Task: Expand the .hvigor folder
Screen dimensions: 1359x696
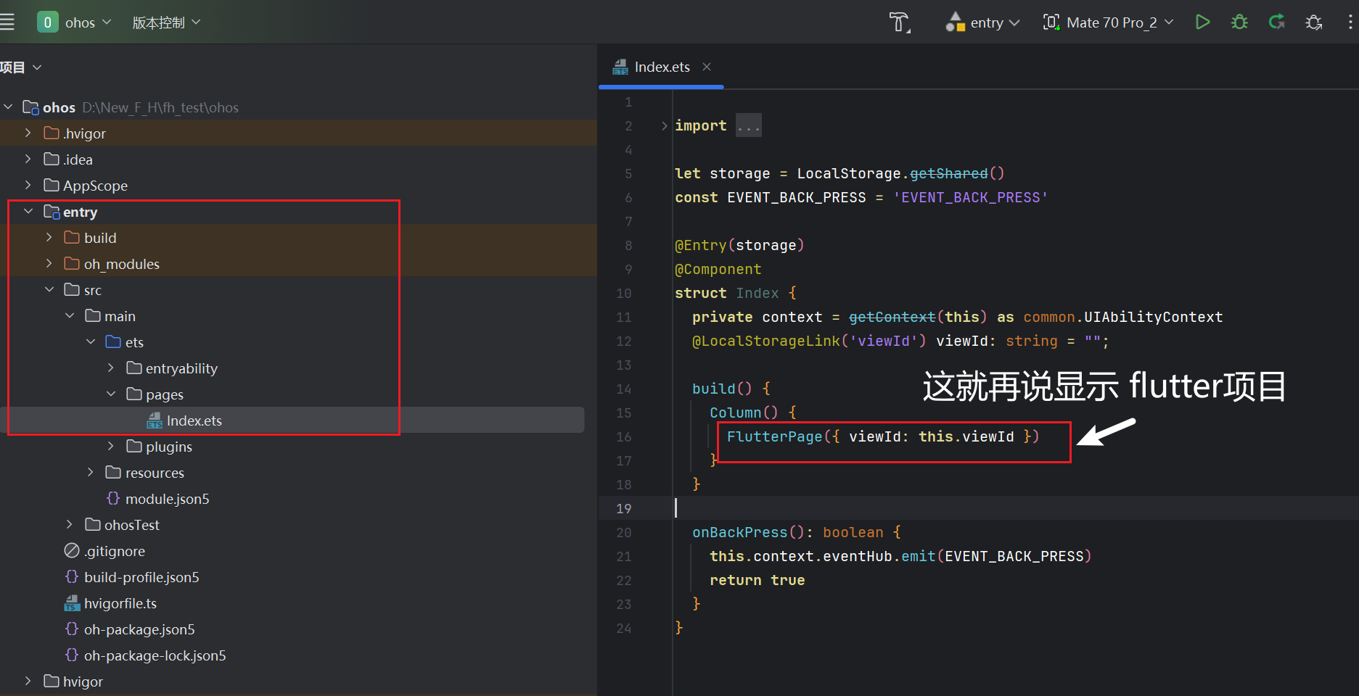Action: pos(28,133)
